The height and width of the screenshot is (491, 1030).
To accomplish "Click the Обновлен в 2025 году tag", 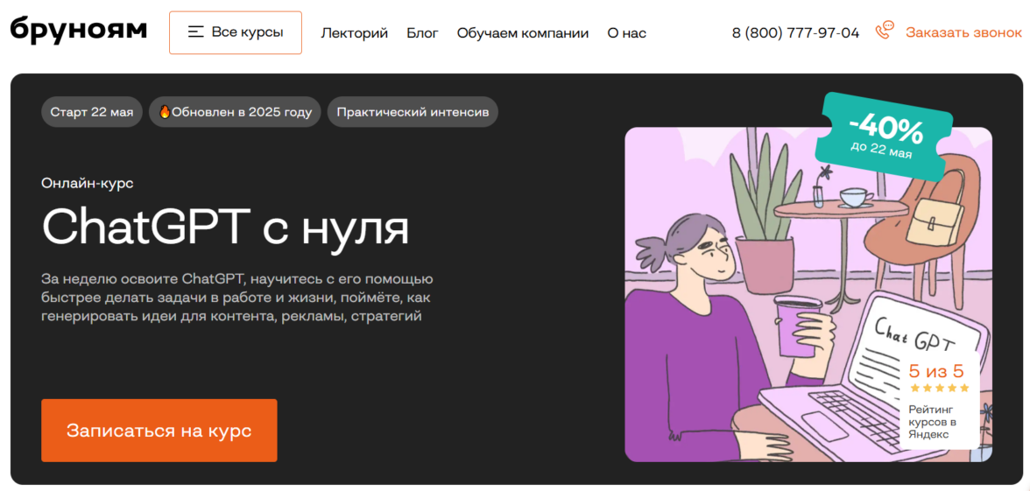I will pos(235,112).
